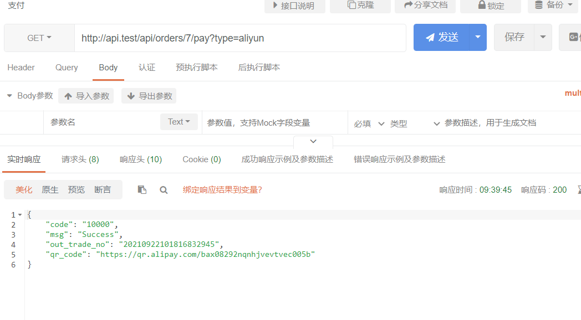
Task: Lock the current interface
Action: tap(490, 7)
